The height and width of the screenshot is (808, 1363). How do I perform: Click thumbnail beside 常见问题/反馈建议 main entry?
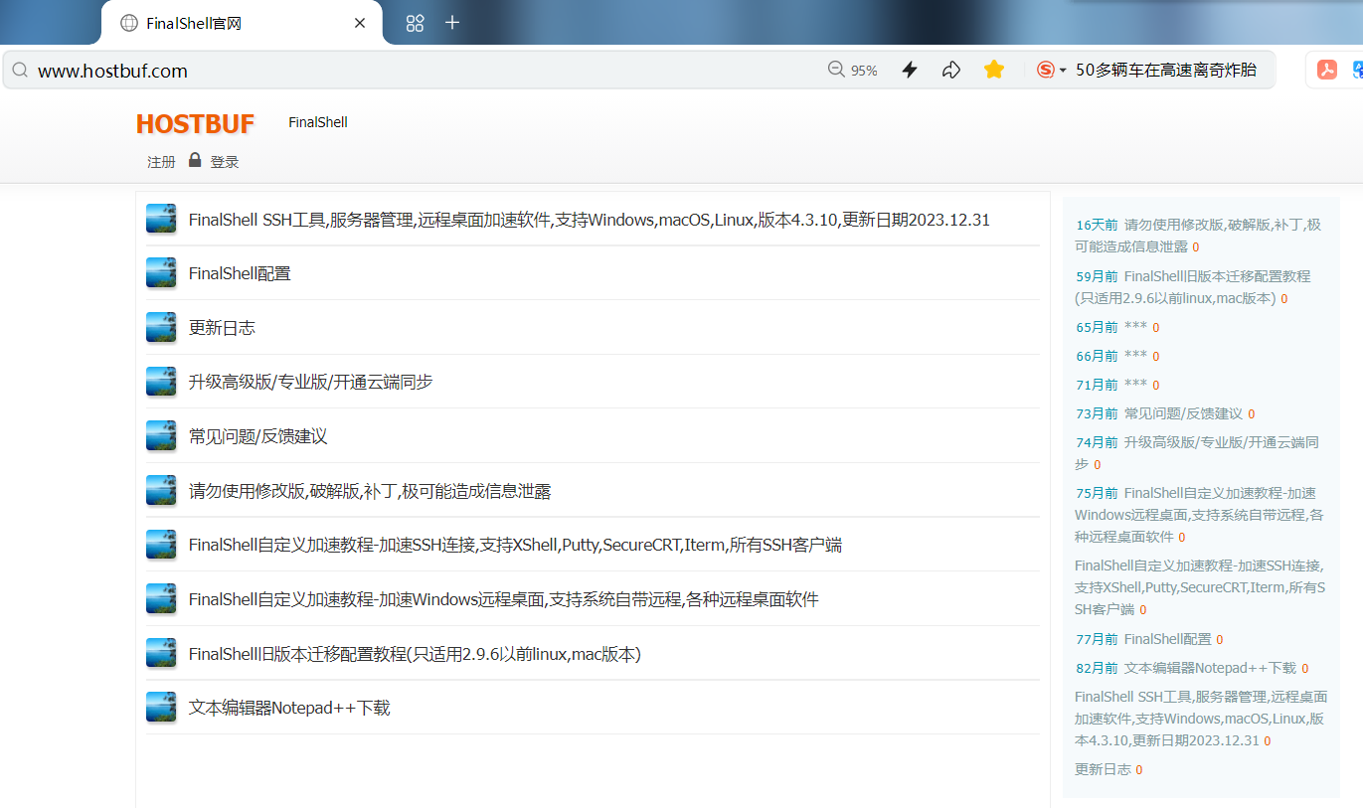tap(161, 435)
